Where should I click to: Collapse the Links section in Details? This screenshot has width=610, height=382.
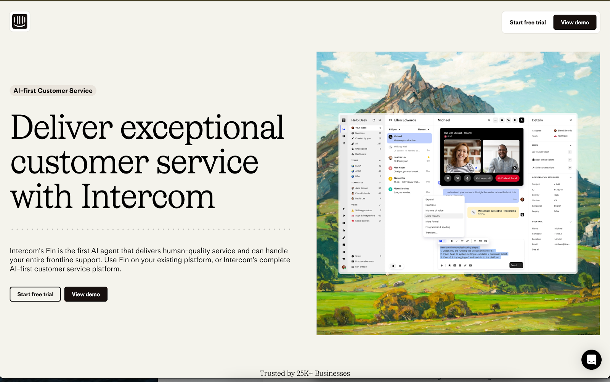pyautogui.click(x=571, y=145)
